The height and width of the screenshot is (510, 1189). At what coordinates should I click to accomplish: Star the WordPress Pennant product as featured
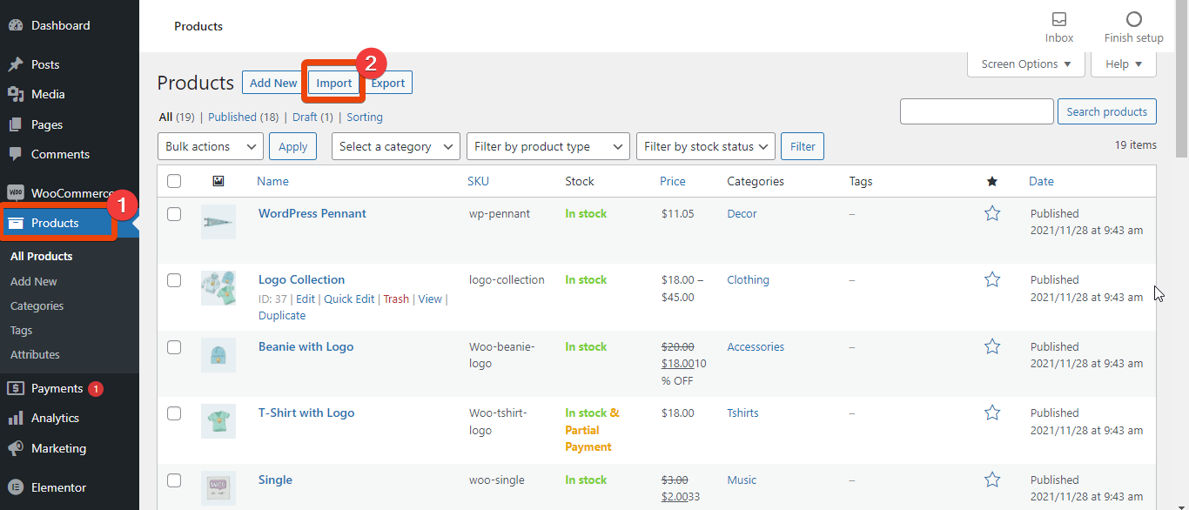click(991, 213)
